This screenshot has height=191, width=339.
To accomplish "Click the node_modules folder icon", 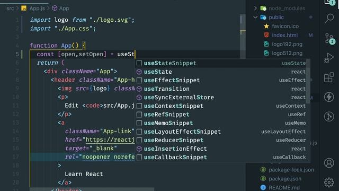I will pos(263,8).
